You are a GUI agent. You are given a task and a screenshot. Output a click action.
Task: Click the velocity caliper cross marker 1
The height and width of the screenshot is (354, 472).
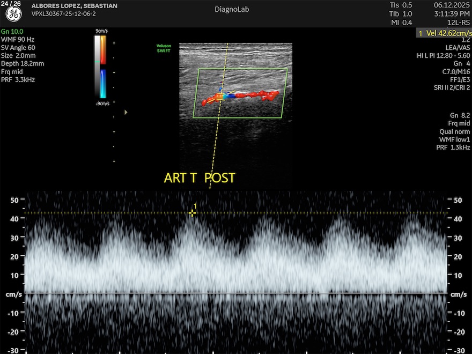point(191,213)
